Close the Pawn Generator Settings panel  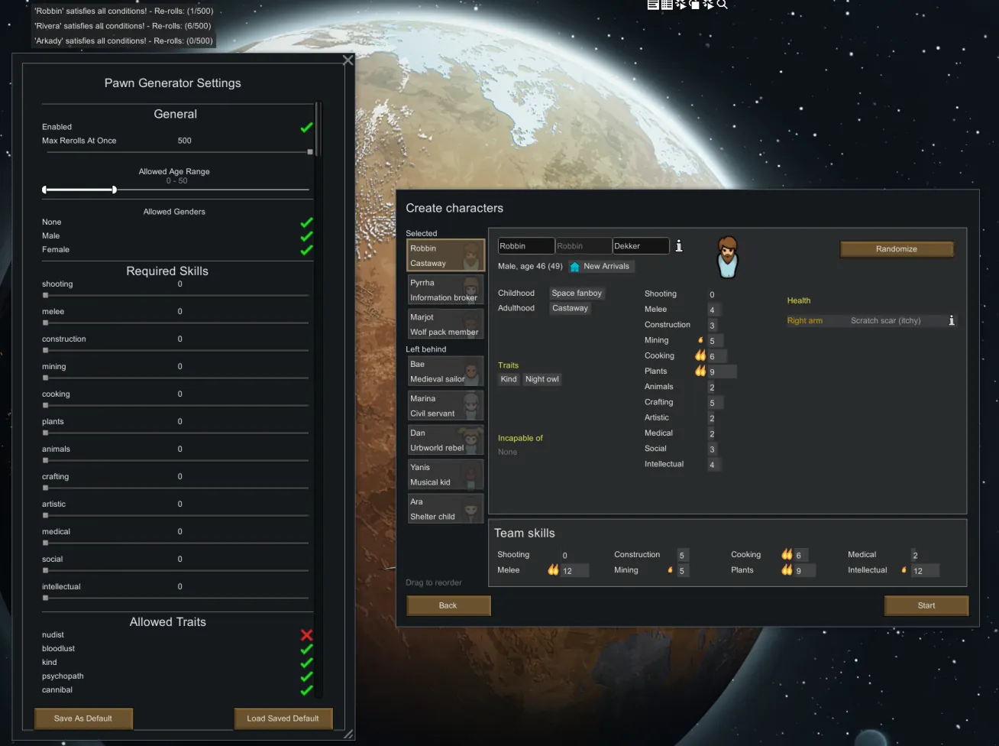click(x=348, y=60)
